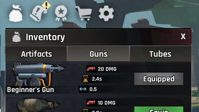The image size is (199, 112).
Task: Click the hourglass reload time icon 2.4s
Action: pos(85,79)
